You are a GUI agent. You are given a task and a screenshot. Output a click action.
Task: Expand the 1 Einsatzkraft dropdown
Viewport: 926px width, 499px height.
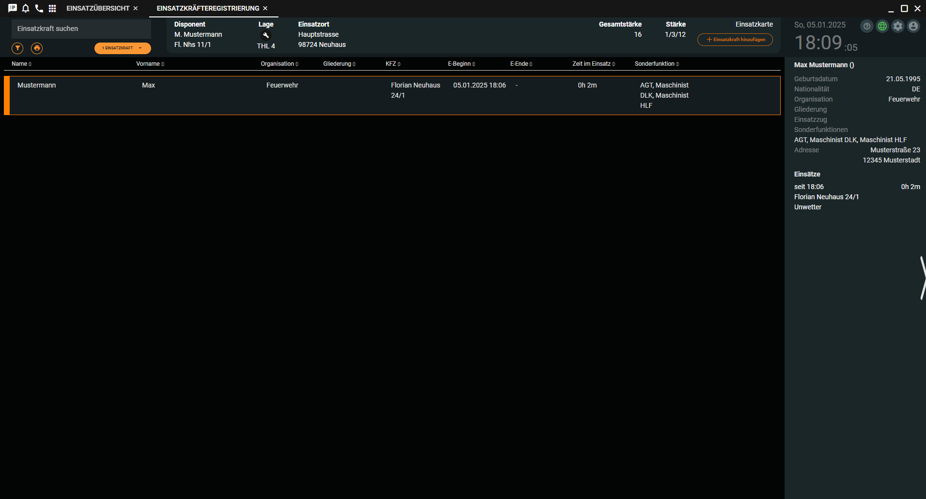coord(123,48)
